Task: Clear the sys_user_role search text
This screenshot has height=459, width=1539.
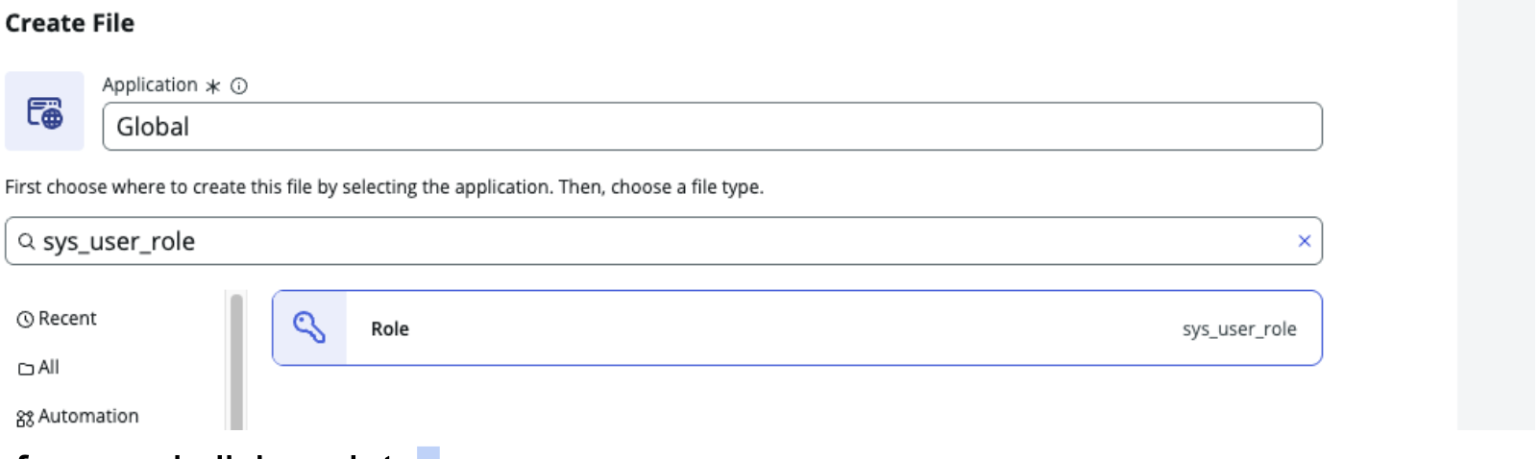Action: (1304, 241)
